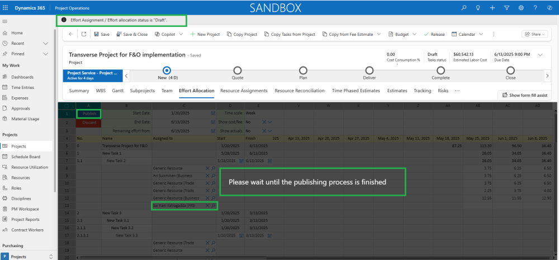Expand the Copy from Fee Estimate chevron
This screenshot has height=260, width=559.
coord(378,34)
